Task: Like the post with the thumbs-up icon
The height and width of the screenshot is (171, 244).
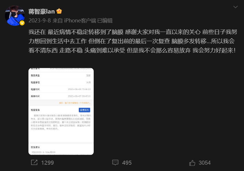Action: pos(192,163)
